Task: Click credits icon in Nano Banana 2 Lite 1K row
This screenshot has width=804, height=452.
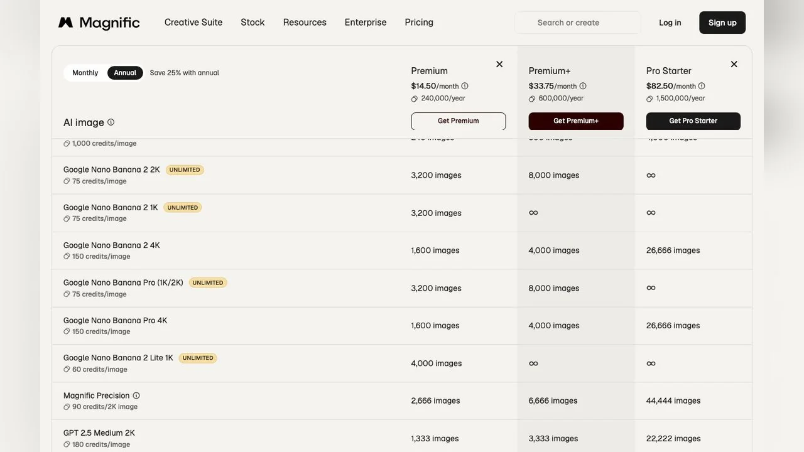Action: (x=67, y=369)
